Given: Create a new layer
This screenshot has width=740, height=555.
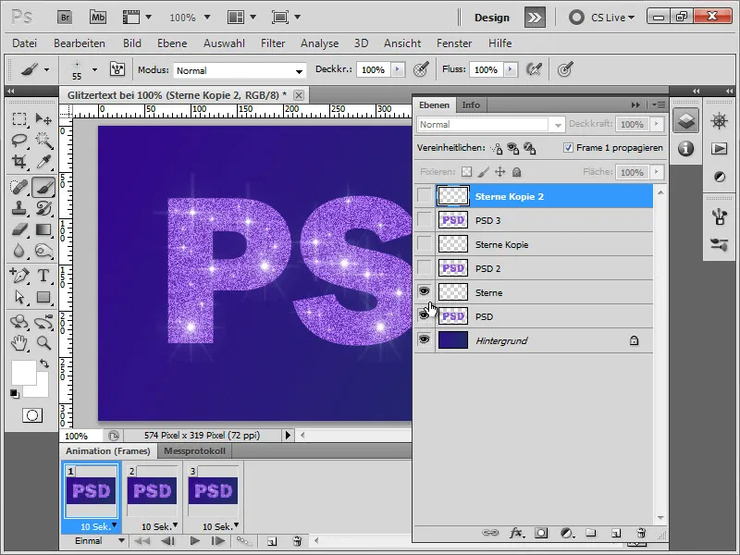Looking at the screenshot, I should click(618, 535).
